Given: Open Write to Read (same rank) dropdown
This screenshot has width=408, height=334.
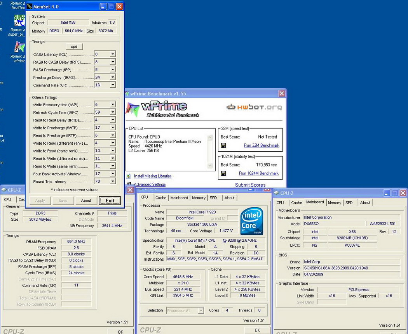Looking at the screenshot, I should tap(113, 151).
